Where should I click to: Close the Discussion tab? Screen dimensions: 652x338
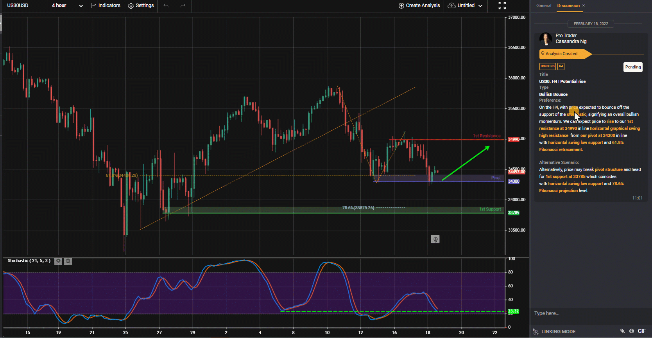coord(584,5)
